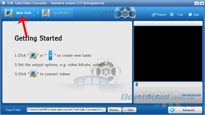Minimize the Total Video Converter window
The height and width of the screenshot is (115, 205).
pyautogui.click(x=196, y=3)
